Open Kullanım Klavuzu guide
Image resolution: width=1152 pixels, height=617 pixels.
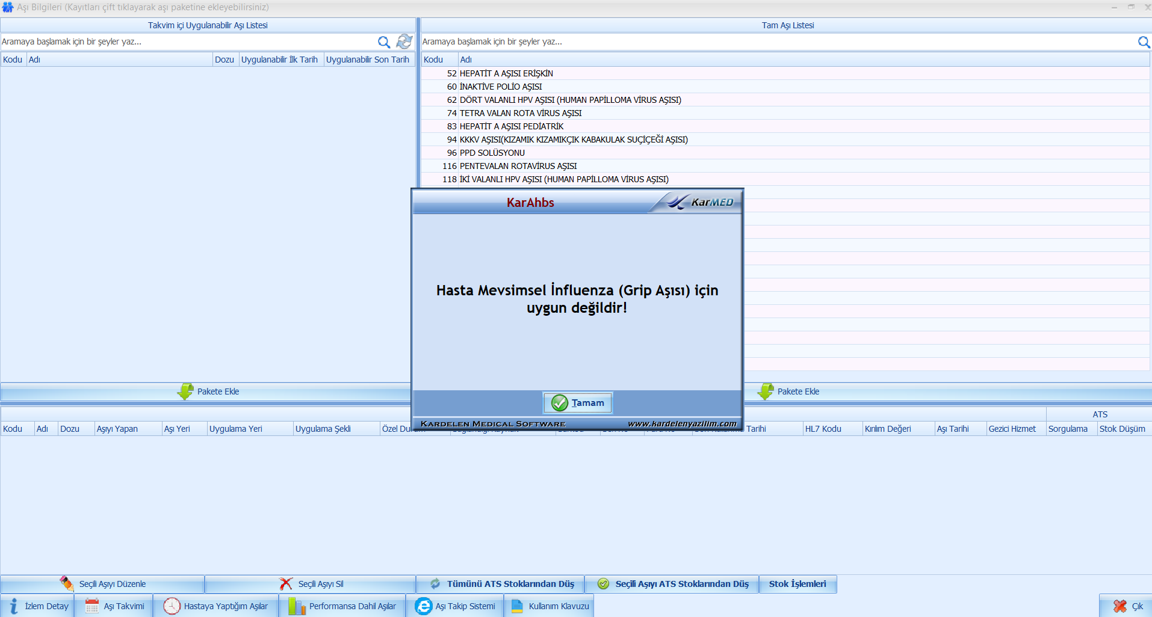550,606
